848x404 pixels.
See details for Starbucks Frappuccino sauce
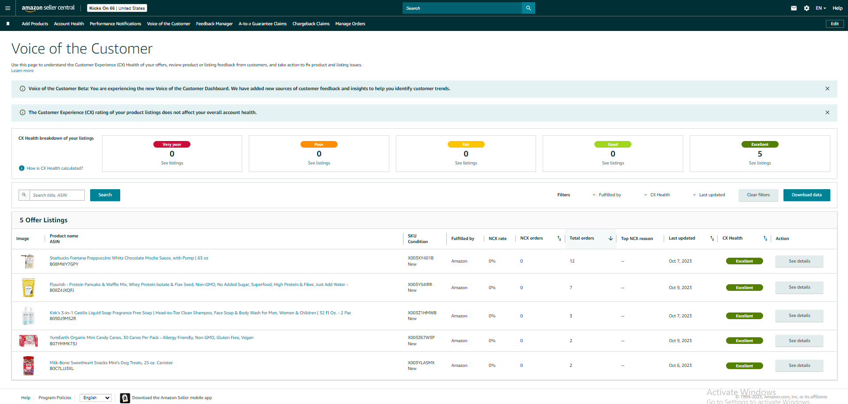(x=799, y=261)
